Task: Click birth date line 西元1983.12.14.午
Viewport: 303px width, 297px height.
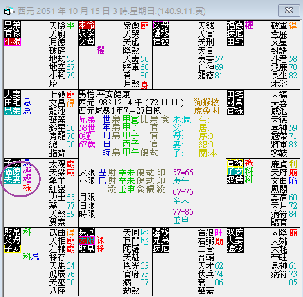Action: click(x=131, y=103)
